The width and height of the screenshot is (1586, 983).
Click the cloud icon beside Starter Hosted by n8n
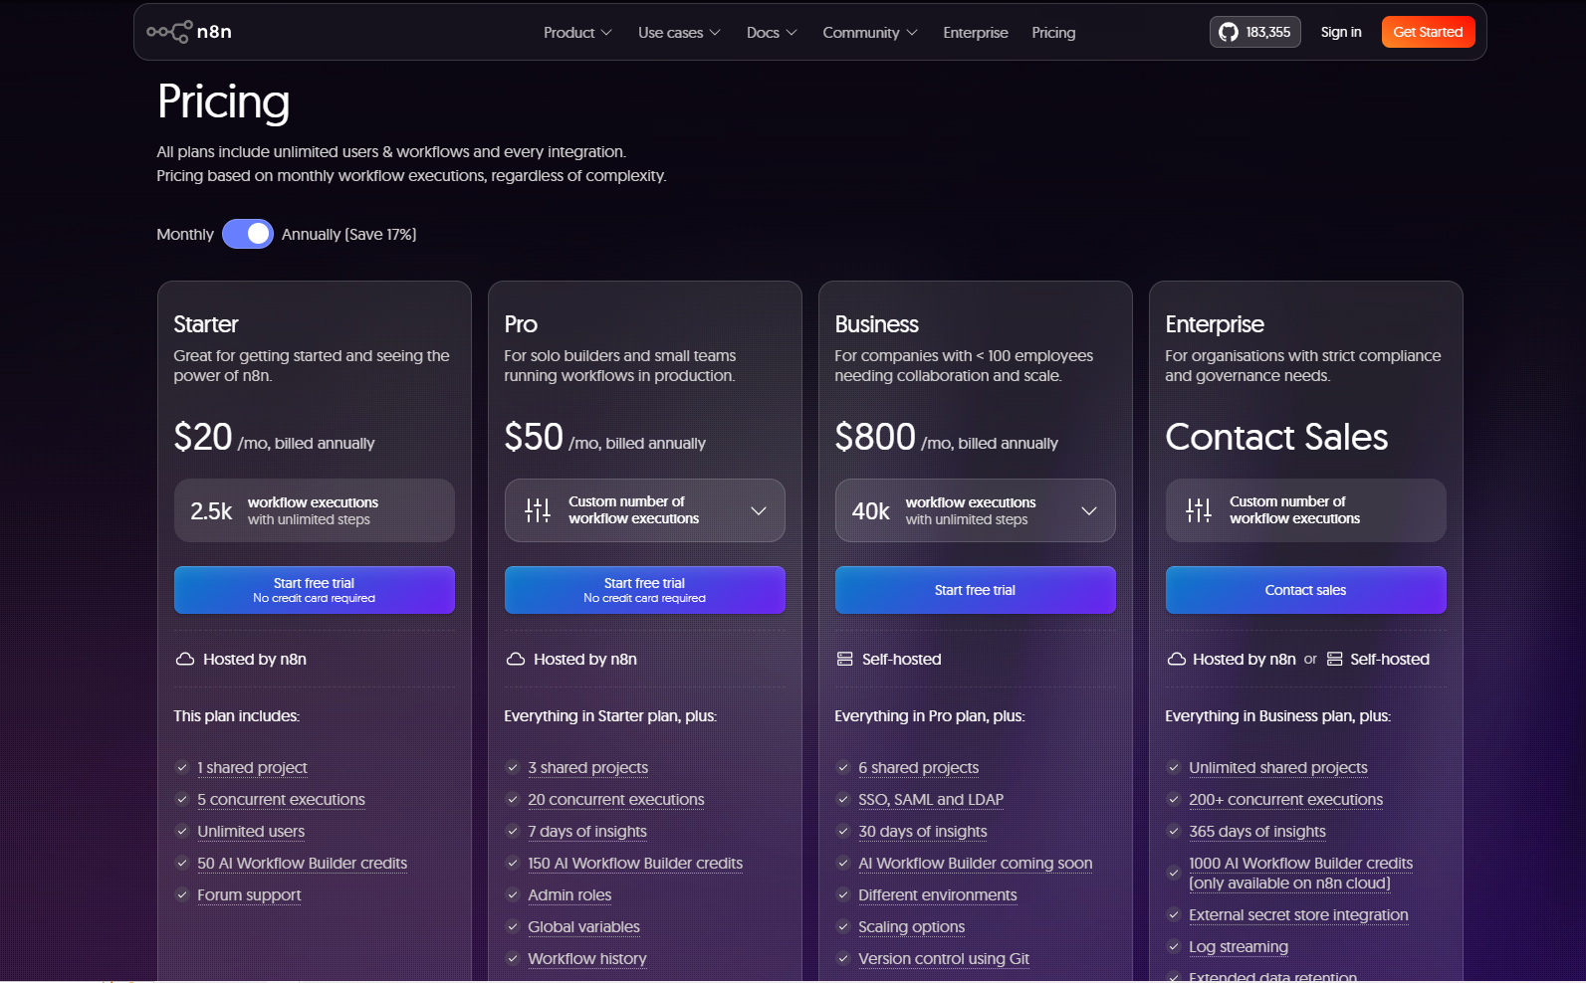tap(185, 659)
